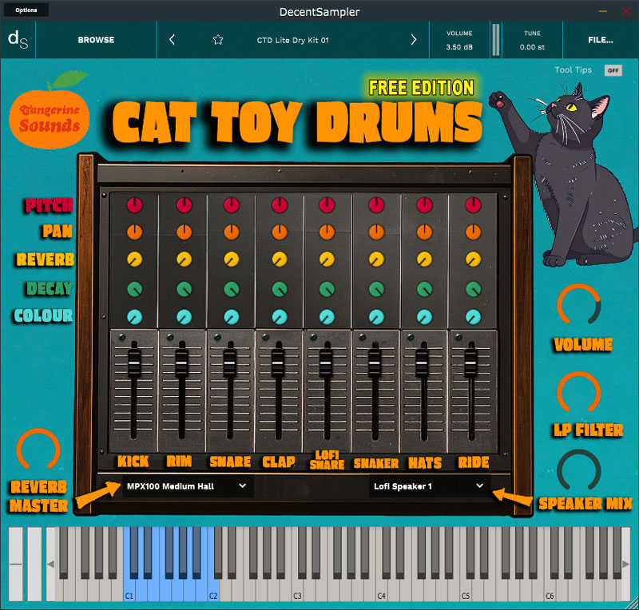Click the RIDE pitch knob
The height and width of the screenshot is (610, 639).
point(473,205)
